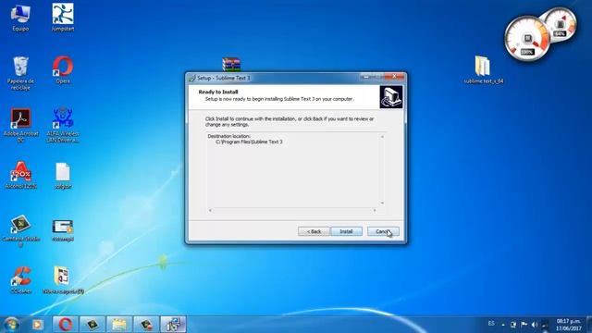This screenshot has width=592, height=333.
Task: Click the Show desktop button
Action: point(589,325)
